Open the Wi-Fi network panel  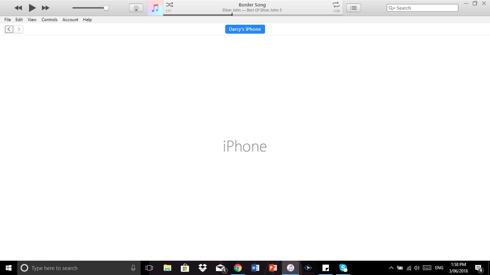409,268
